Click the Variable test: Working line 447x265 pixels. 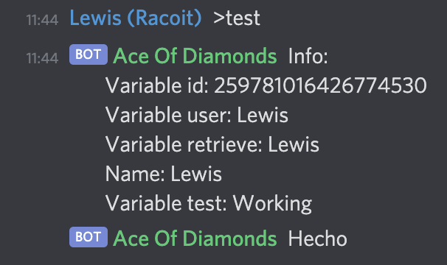pyautogui.click(x=209, y=203)
